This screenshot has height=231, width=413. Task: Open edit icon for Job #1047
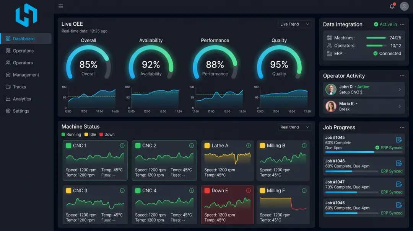tap(399, 184)
